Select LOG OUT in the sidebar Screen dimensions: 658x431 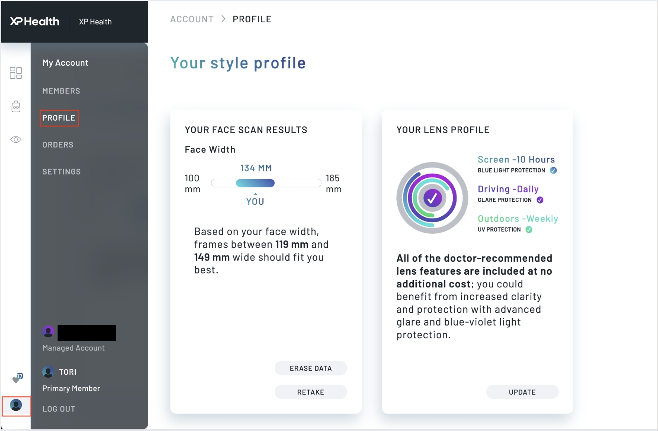coord(58,408)
